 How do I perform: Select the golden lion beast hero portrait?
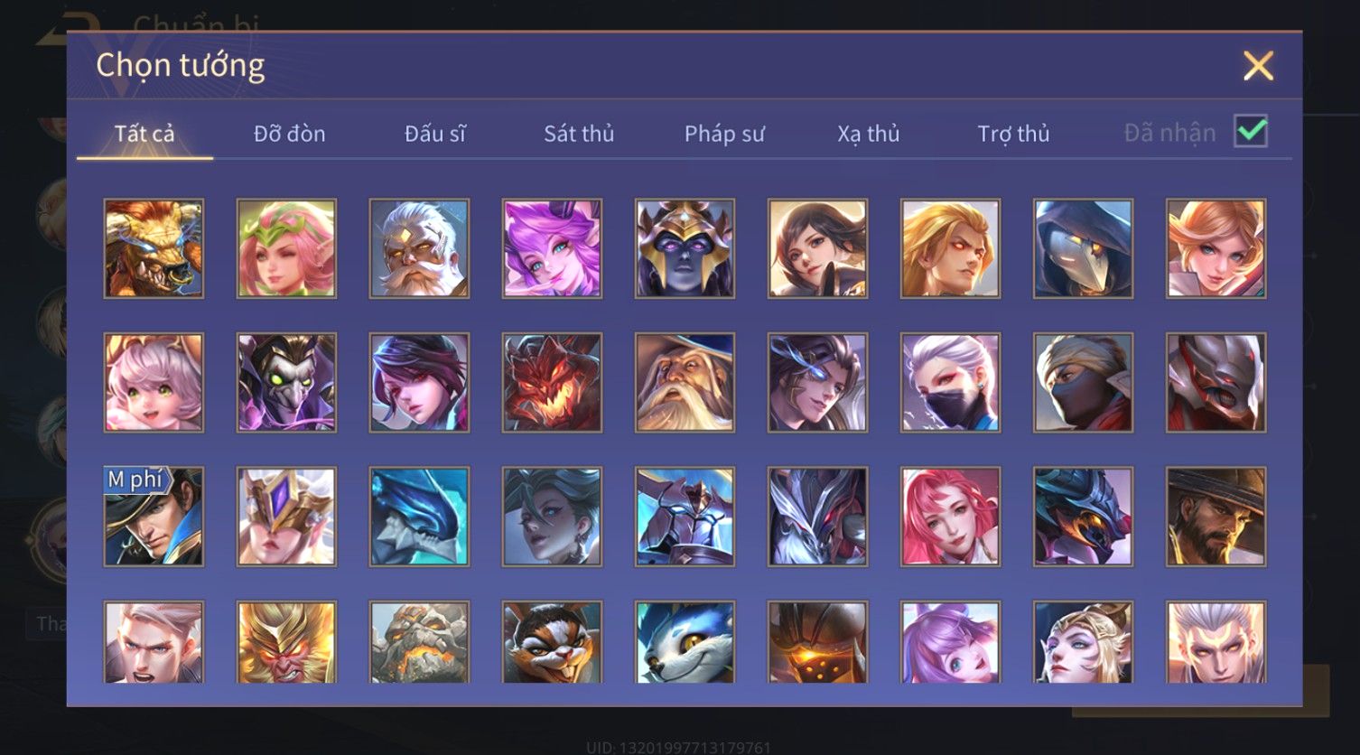coord(154,248)
